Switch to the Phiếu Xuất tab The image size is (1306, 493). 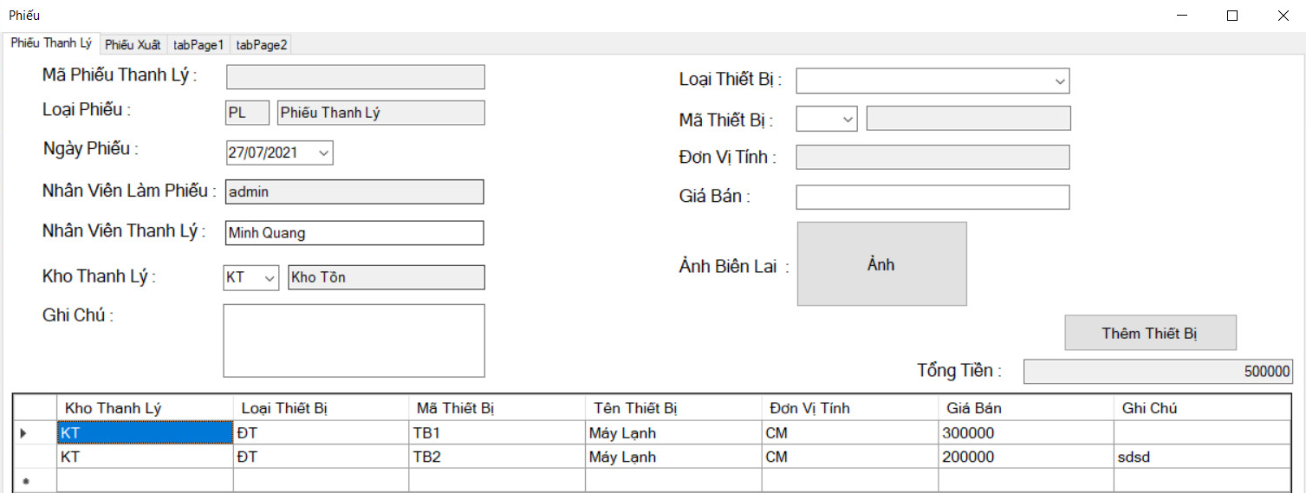coord(133,44)
